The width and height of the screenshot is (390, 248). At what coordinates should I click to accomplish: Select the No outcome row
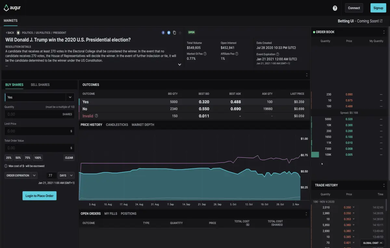(194, 109)
